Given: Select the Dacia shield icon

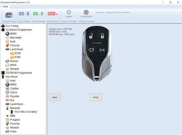Looking at the screenshot, I should coord(7,92).
